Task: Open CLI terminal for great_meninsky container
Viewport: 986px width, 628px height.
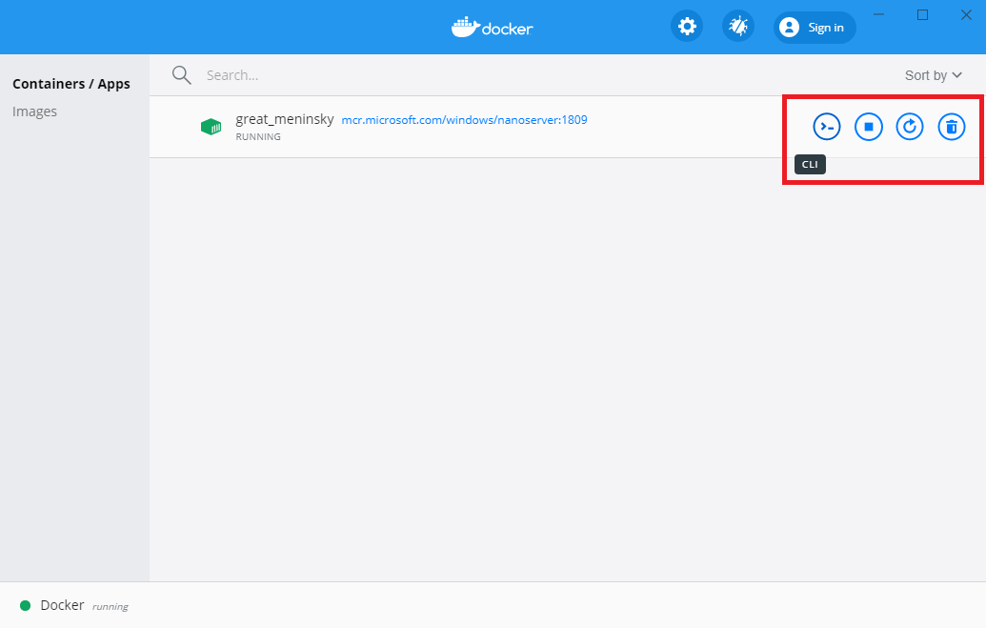Action: click(x=826, y=126)
